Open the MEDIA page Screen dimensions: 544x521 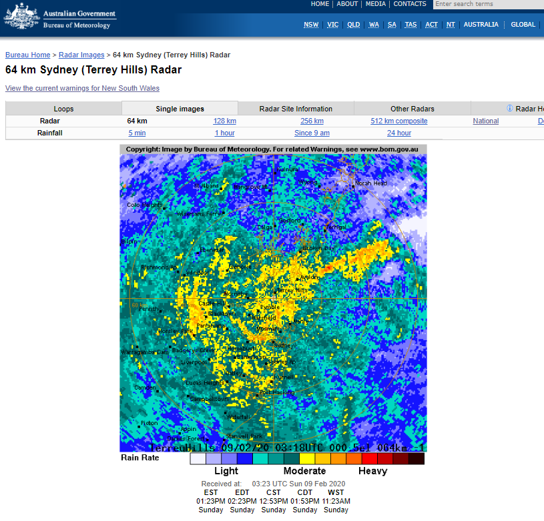(x=375, y=4)
